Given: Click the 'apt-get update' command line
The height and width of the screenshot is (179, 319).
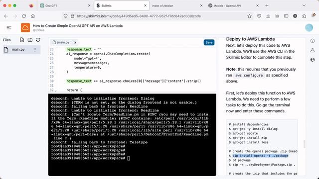Looking at the screenshot, I should coord(245,133).
